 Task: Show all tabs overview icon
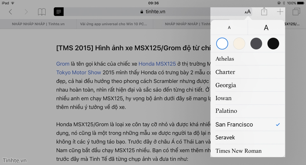tap(296, 12)
